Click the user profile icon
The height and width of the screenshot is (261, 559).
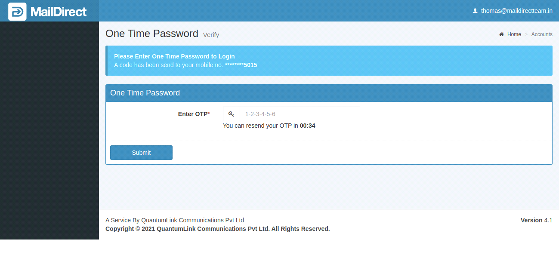click(475, 11)
